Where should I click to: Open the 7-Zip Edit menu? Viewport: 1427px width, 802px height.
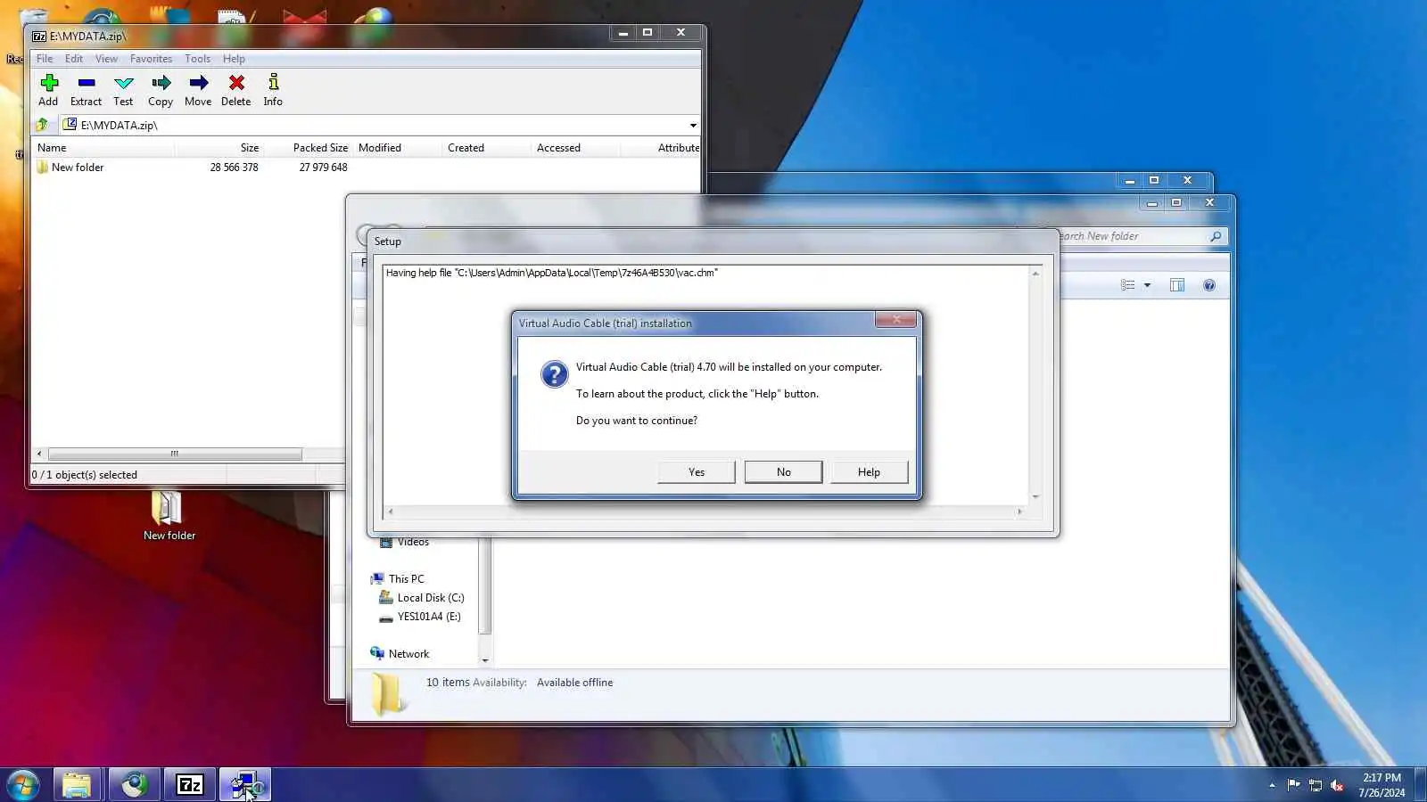click(74, 59)
